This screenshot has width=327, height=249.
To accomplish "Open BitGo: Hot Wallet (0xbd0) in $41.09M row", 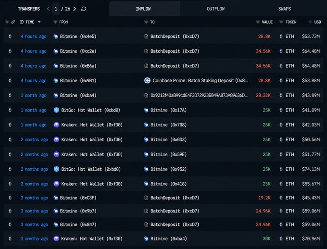I will 90,110.
